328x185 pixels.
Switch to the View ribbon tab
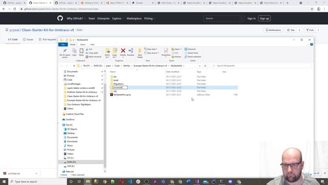[92, 45]
